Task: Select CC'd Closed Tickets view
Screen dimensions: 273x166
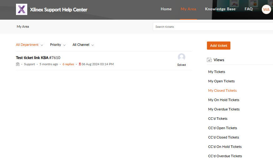Action: 224,137
